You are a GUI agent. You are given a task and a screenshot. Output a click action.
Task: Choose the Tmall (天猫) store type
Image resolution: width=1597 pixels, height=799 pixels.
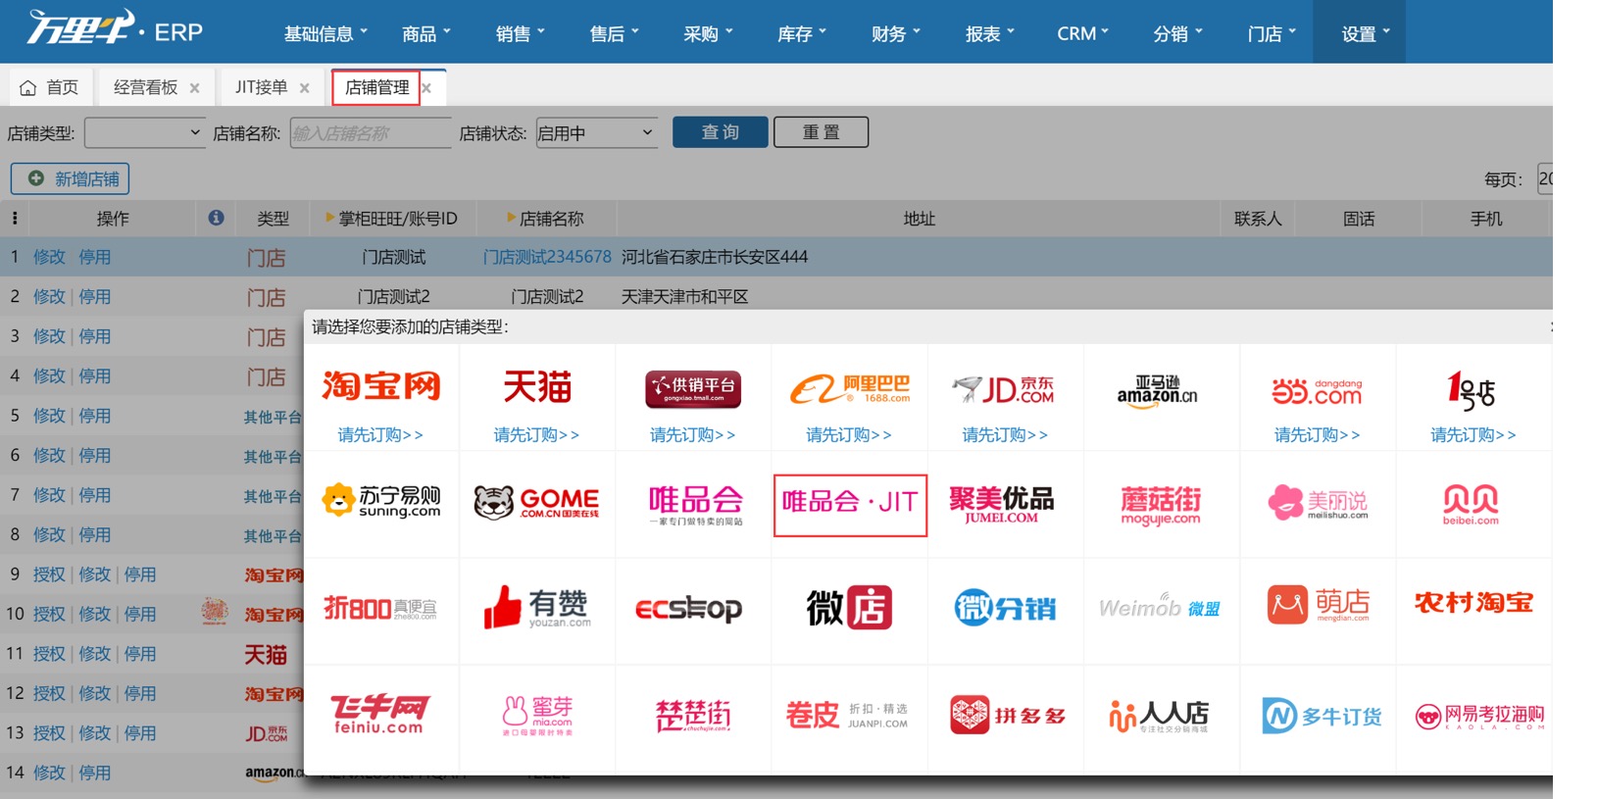(x=537, y=386)
